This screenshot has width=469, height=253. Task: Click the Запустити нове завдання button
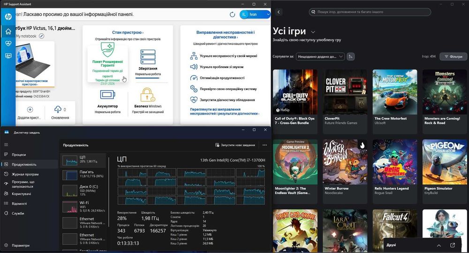coord(235,145)
